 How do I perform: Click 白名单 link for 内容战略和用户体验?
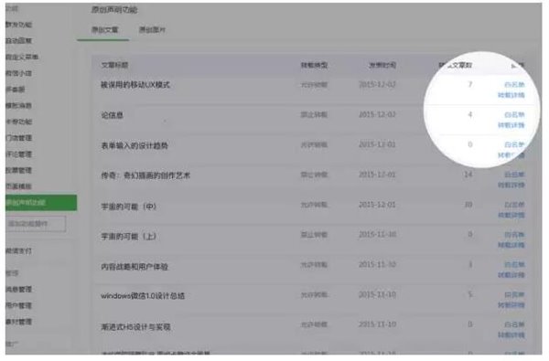coord(514,264)
